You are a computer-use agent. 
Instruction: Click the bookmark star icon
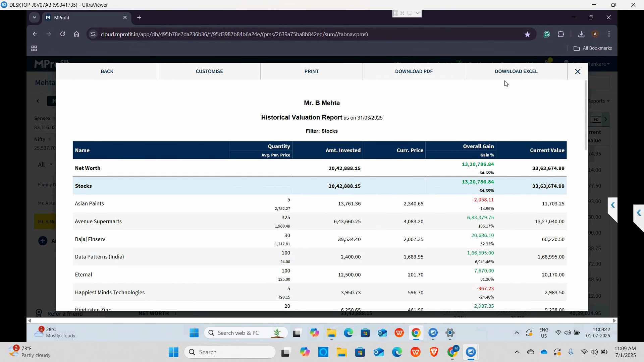(x=527, y=34)
